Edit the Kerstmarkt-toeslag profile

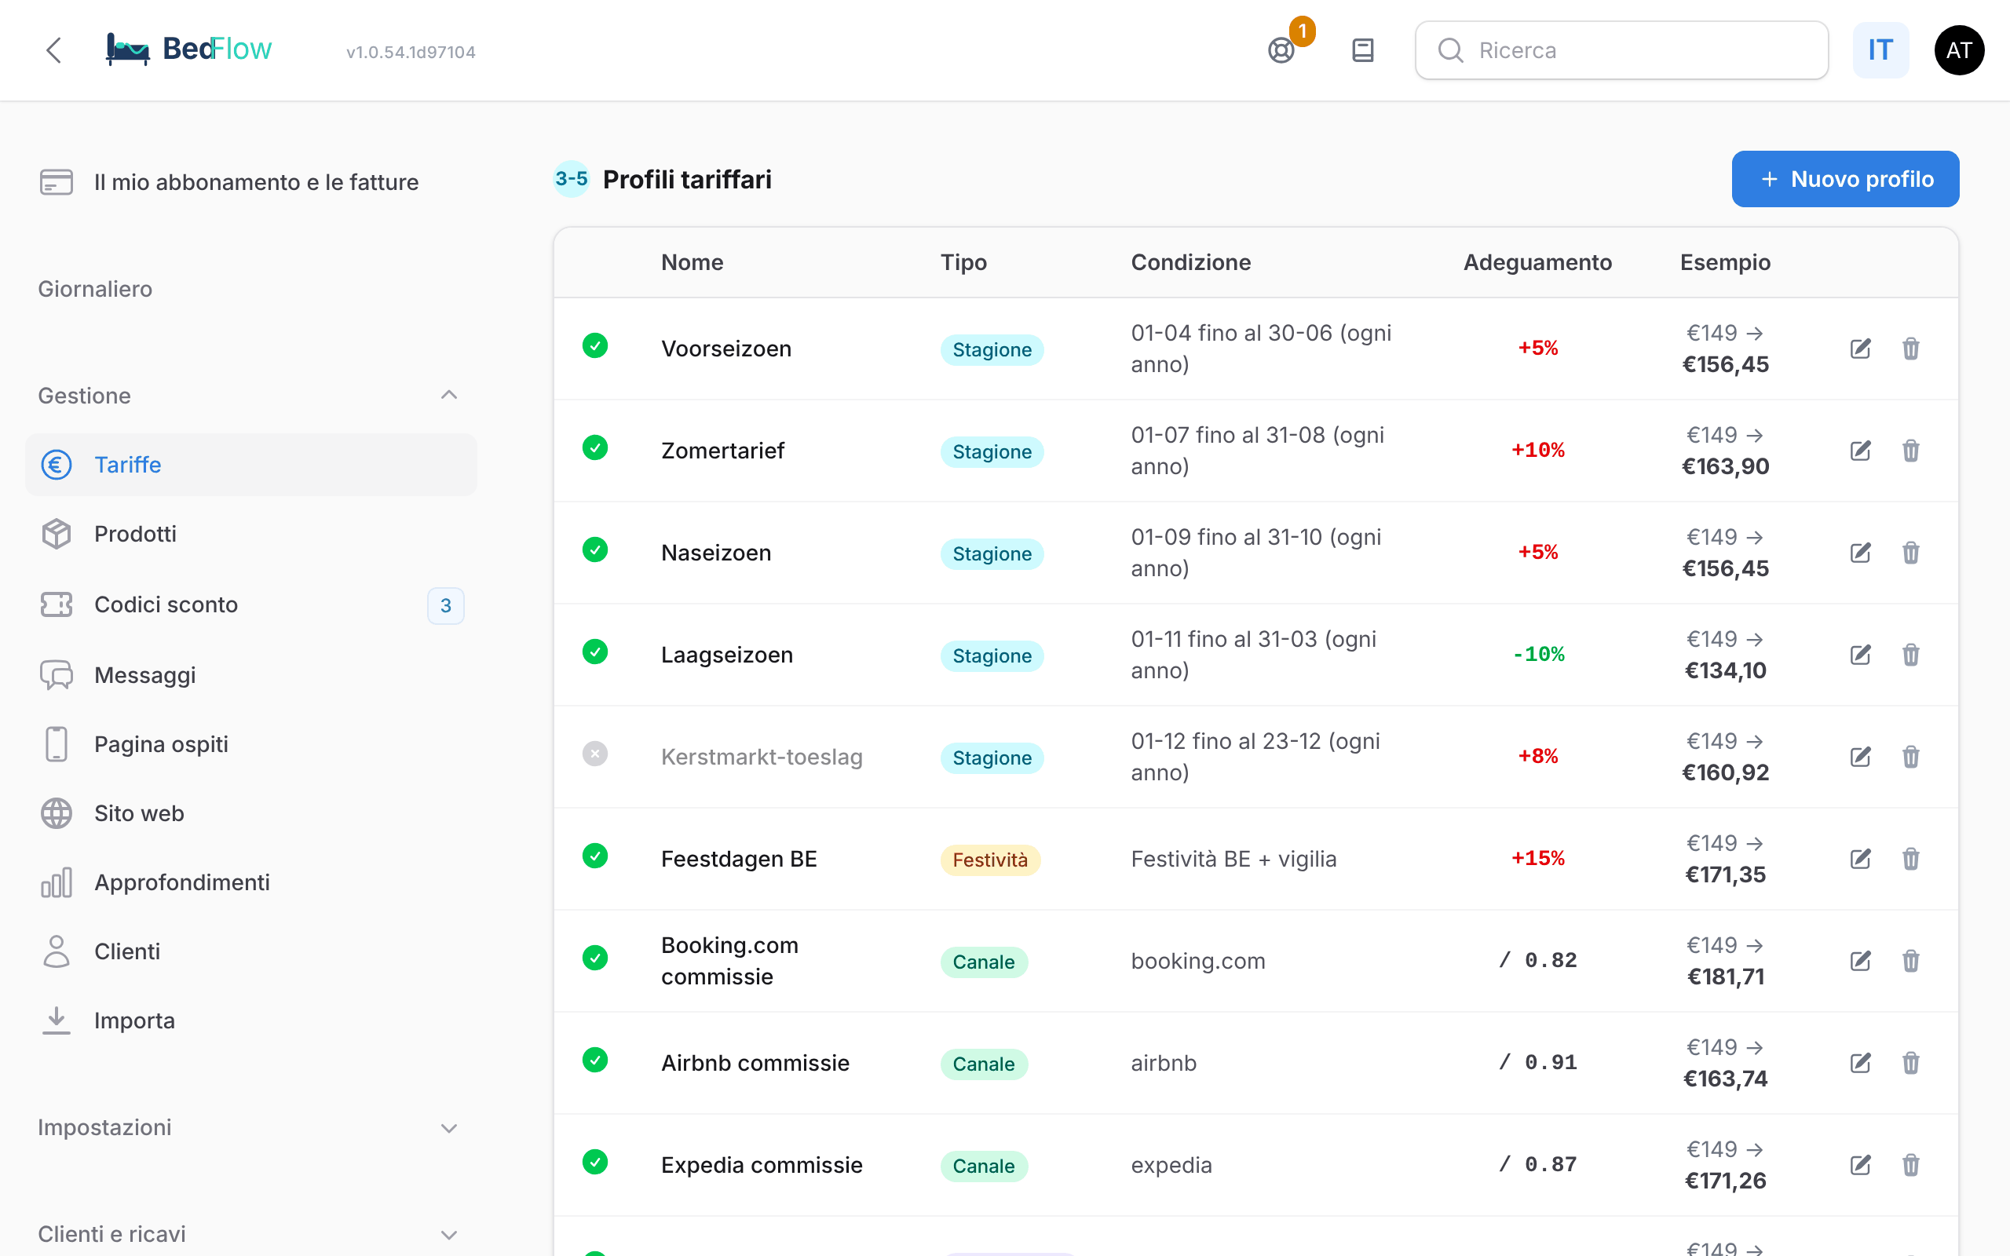click(x=1861, y=757)
